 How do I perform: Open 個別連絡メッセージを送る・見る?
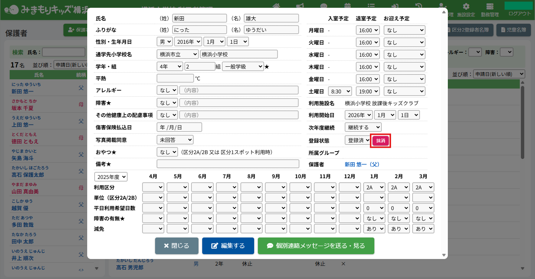pos(316,246)
